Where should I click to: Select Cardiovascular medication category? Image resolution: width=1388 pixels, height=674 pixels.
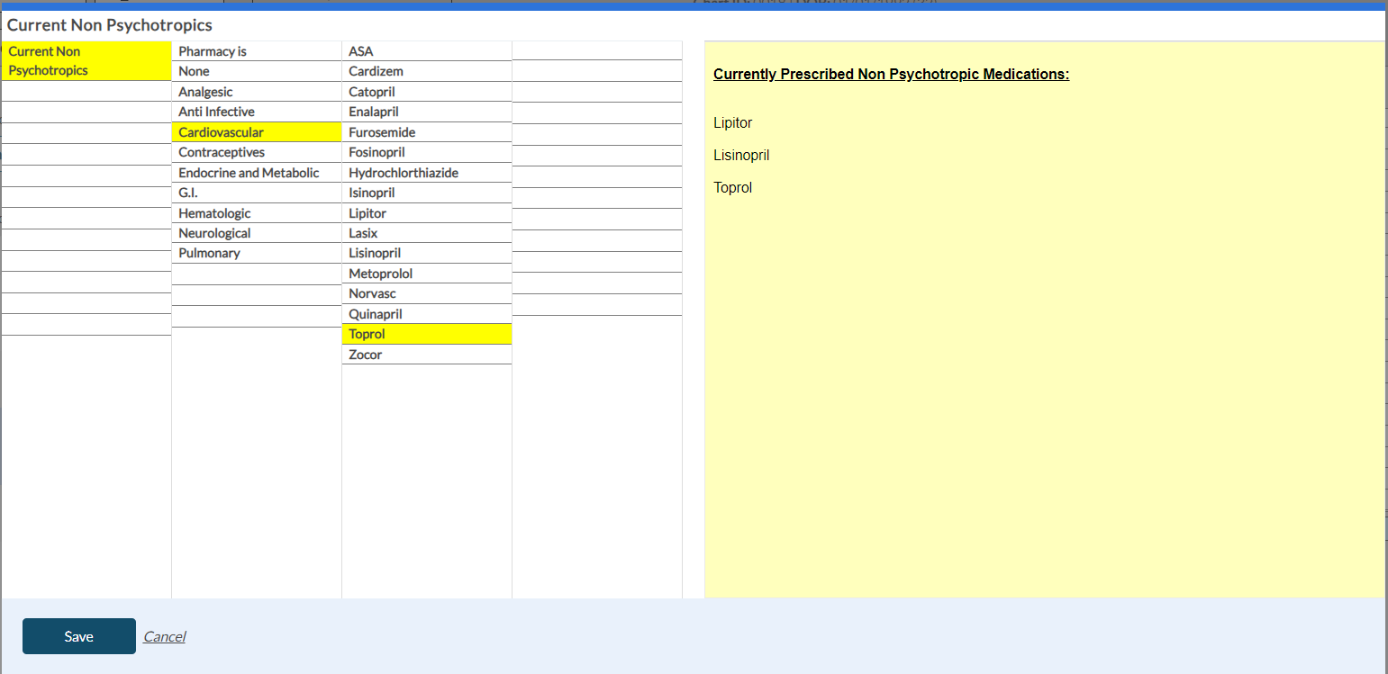[256, 132]
